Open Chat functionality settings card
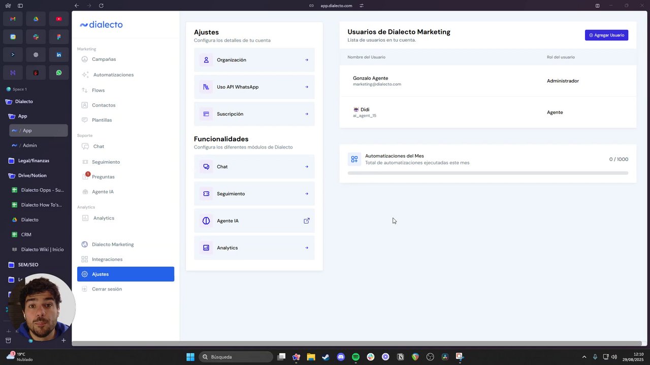 (254, 167)
